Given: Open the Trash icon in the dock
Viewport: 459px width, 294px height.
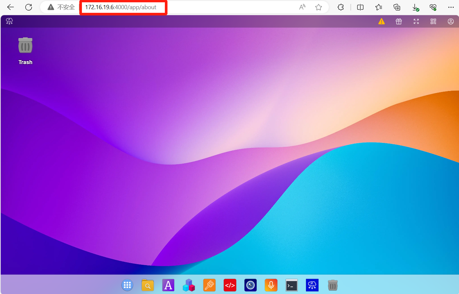Looking at the screenshot, I should [333, 285].
